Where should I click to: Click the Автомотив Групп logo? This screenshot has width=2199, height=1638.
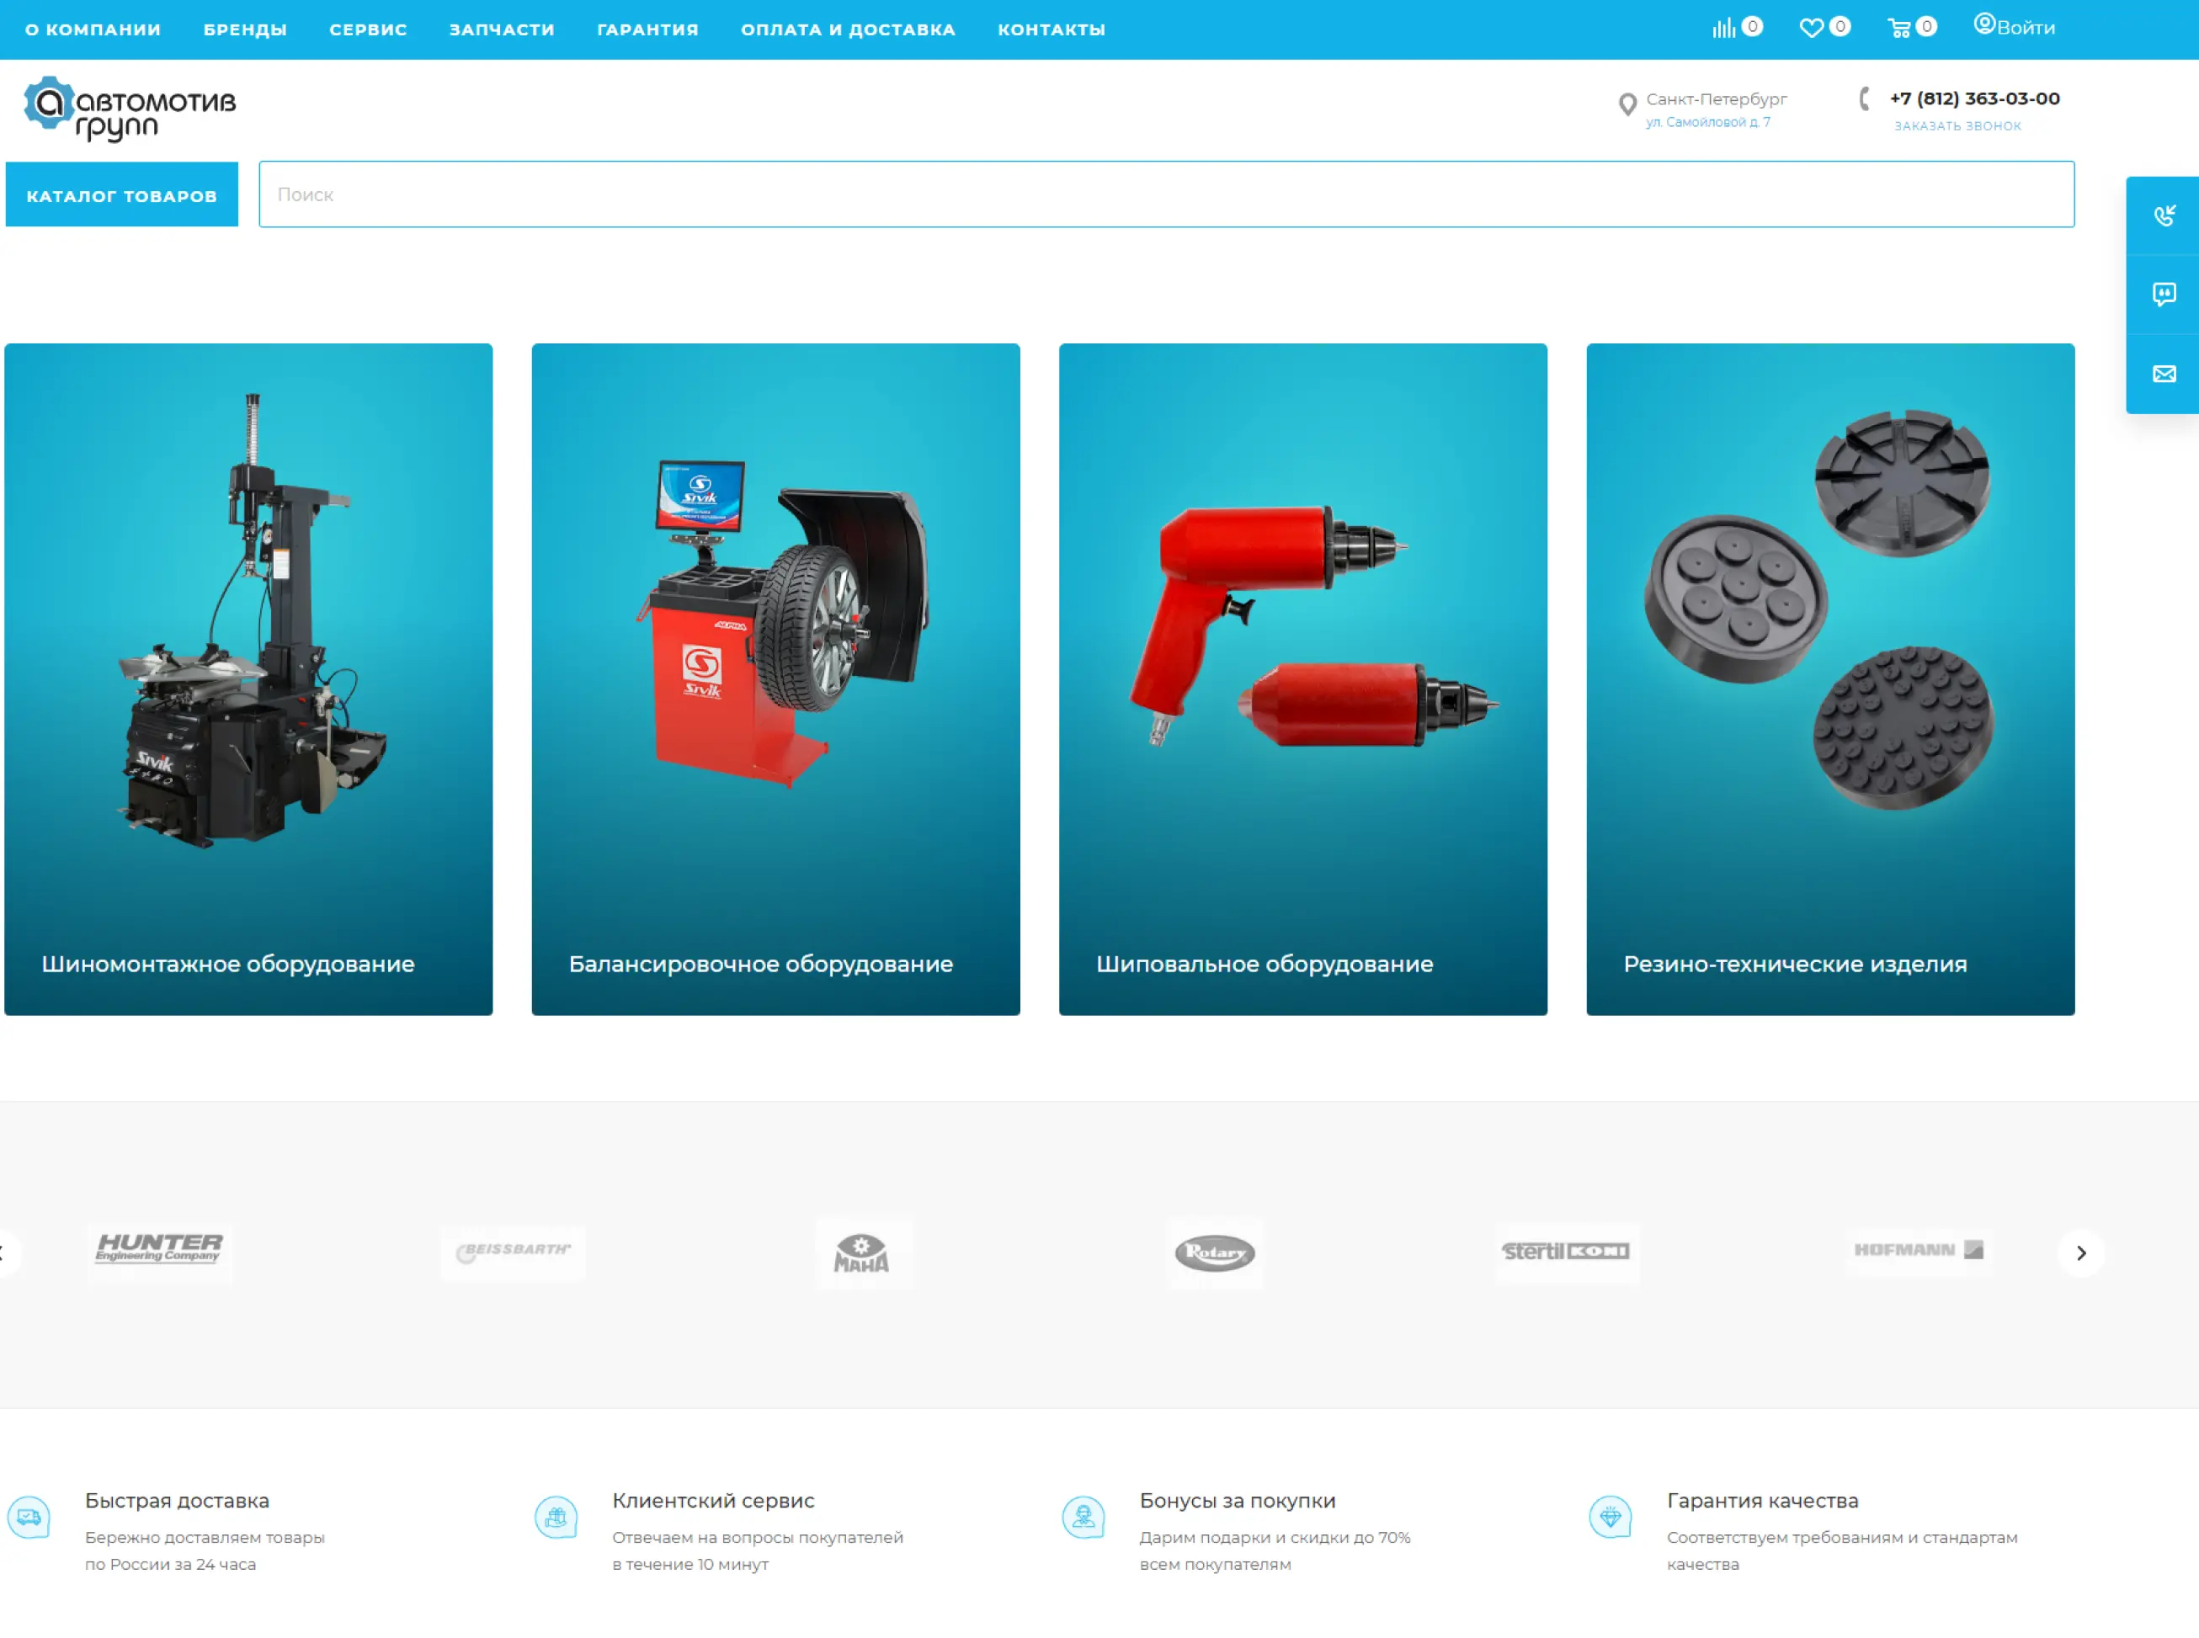pyautogui.click(x=130, y=108)
